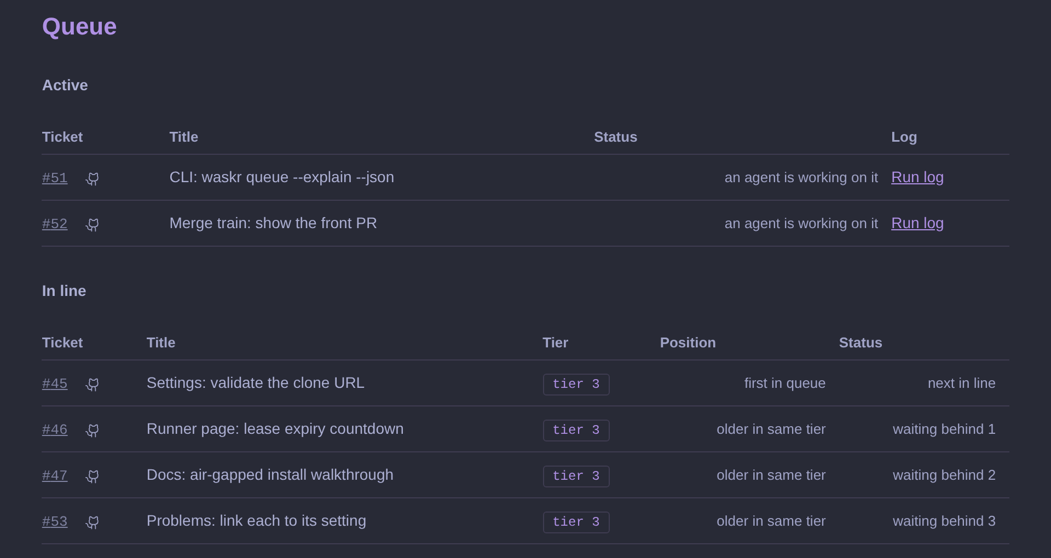Click the tier 3 badge for Runner page row
The height and width of the screenshot is (558, 1051).
(576, 430)
